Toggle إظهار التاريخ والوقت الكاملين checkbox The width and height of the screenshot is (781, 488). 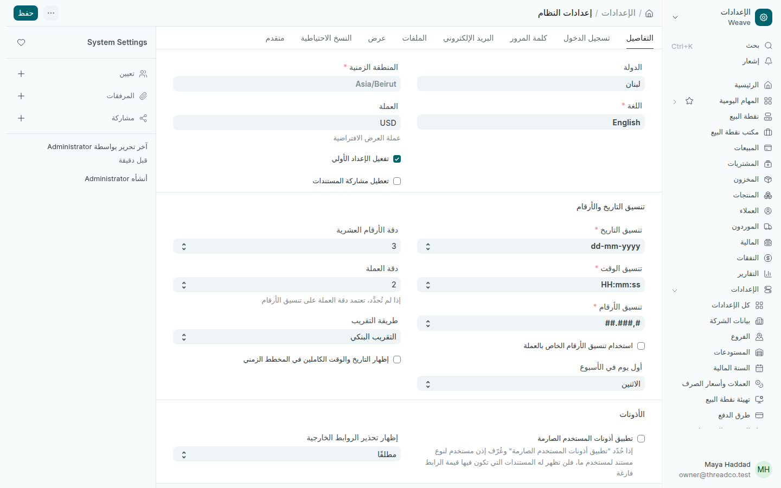(x=397, y=359)
